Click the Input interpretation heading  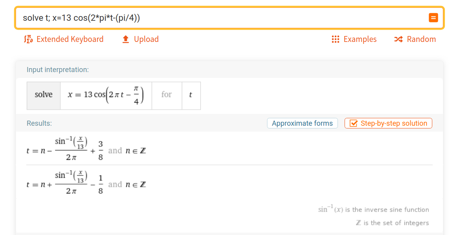click(x=58, y=70)
